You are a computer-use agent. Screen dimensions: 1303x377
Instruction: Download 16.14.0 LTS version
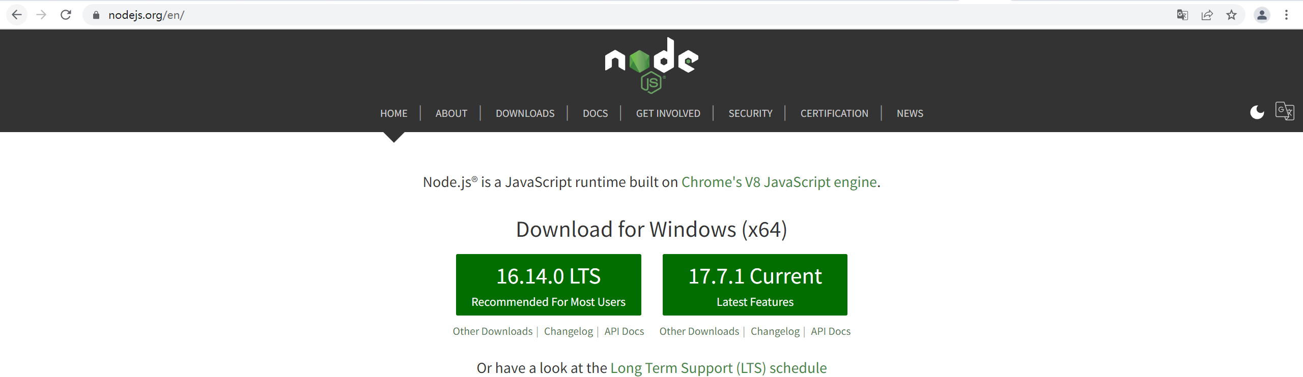pos(548,285)
